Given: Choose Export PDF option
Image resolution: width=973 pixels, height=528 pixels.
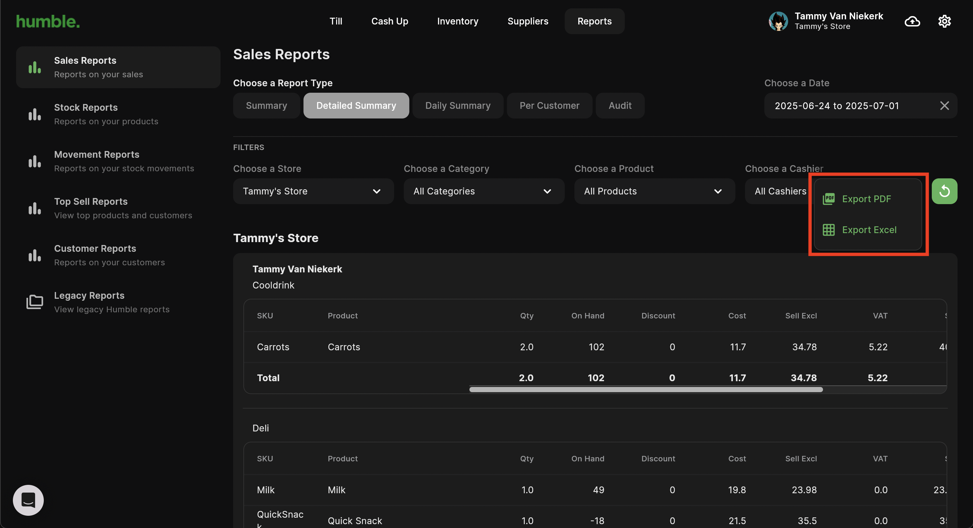Looking at the screenshot, I should [x=868, y=199].
